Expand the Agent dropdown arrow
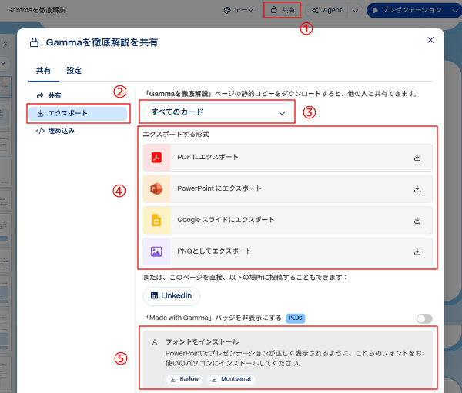This screenshot has width=462, height=393. [x=355, y=11]
